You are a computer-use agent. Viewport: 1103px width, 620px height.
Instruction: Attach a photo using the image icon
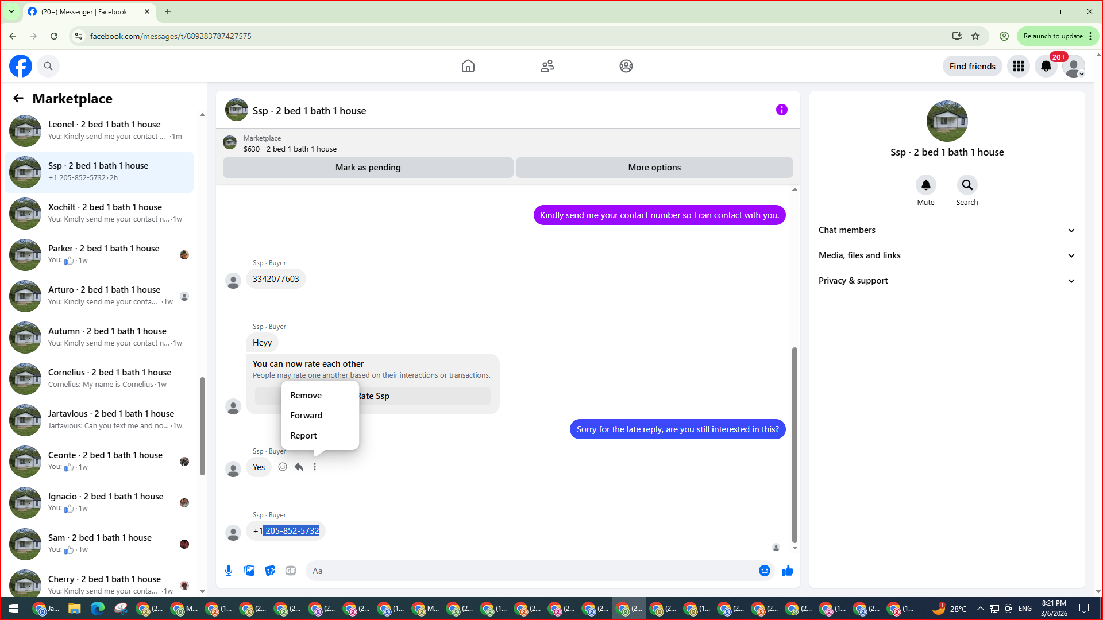pyautogui.click(x=249, y=571)
